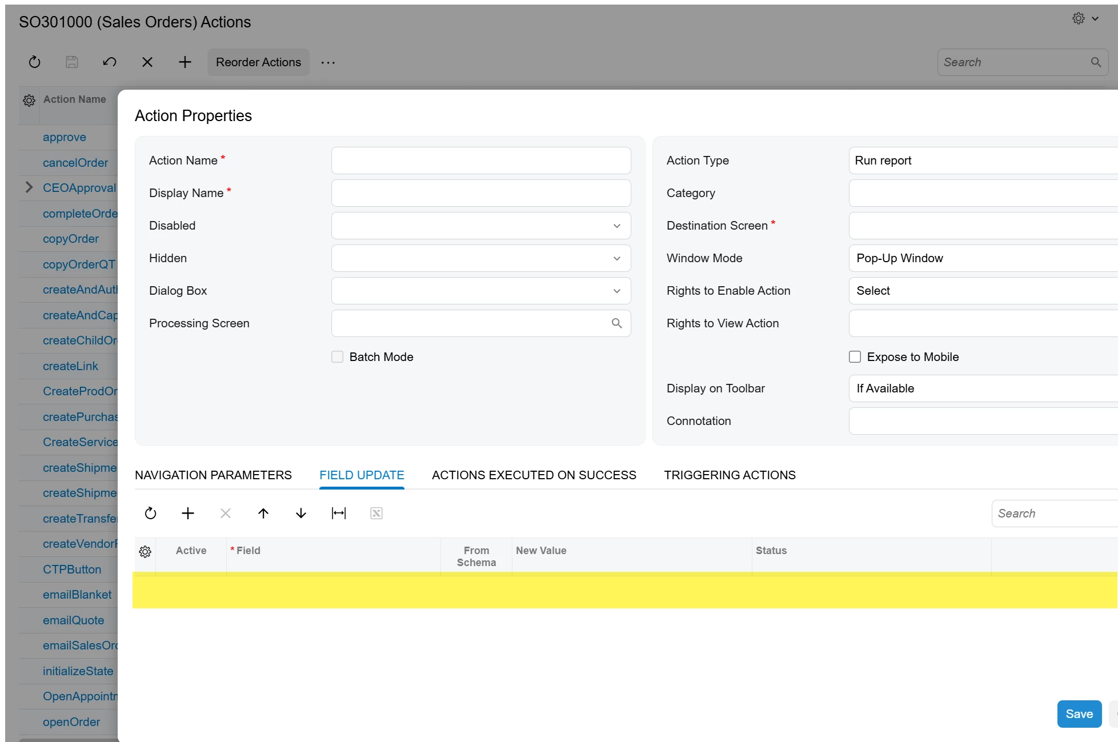
Task: Expand the Hidden dropdown list
Action: pyautogui.click(x=616, y=258)
